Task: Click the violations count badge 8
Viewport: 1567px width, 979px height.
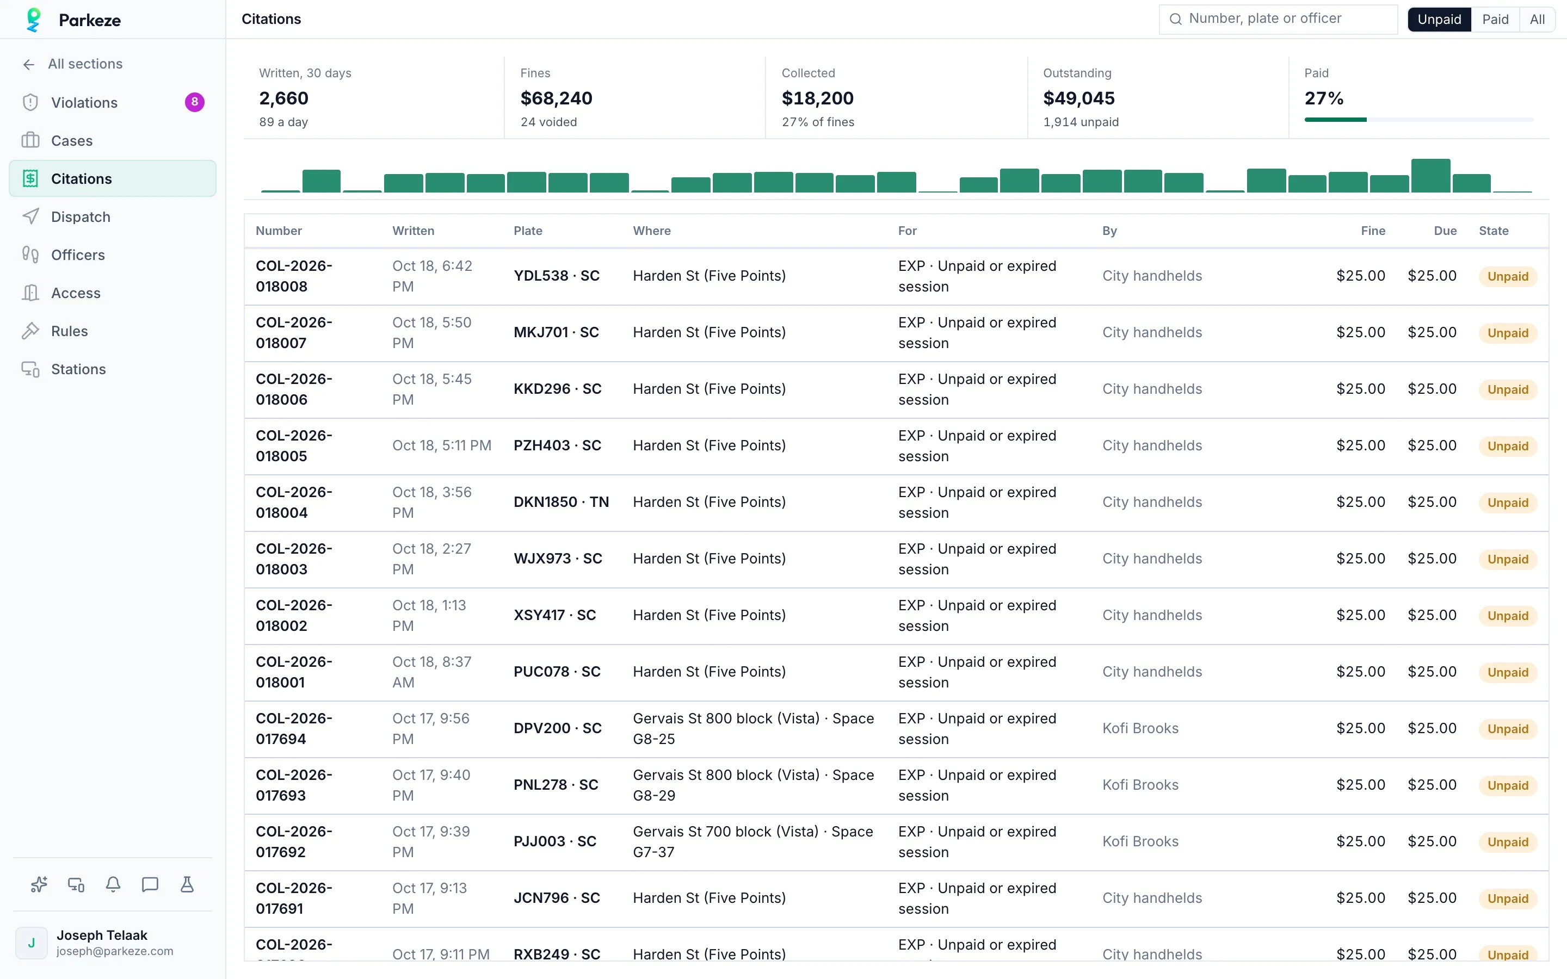Action: 194,102
